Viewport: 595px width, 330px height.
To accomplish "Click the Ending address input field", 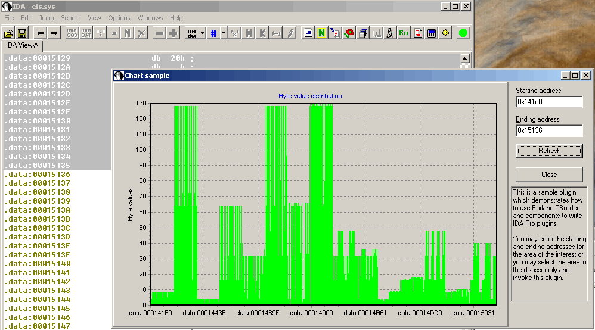I will 548,130.
